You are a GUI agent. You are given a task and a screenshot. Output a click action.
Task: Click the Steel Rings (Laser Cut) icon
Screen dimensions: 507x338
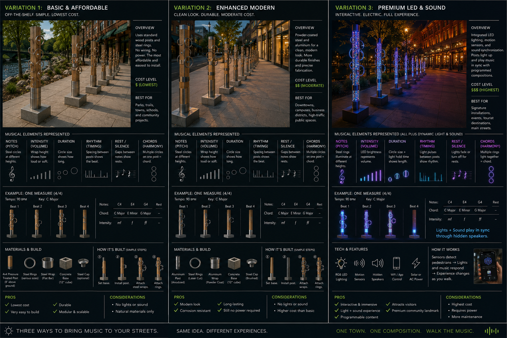click(195, 263)
